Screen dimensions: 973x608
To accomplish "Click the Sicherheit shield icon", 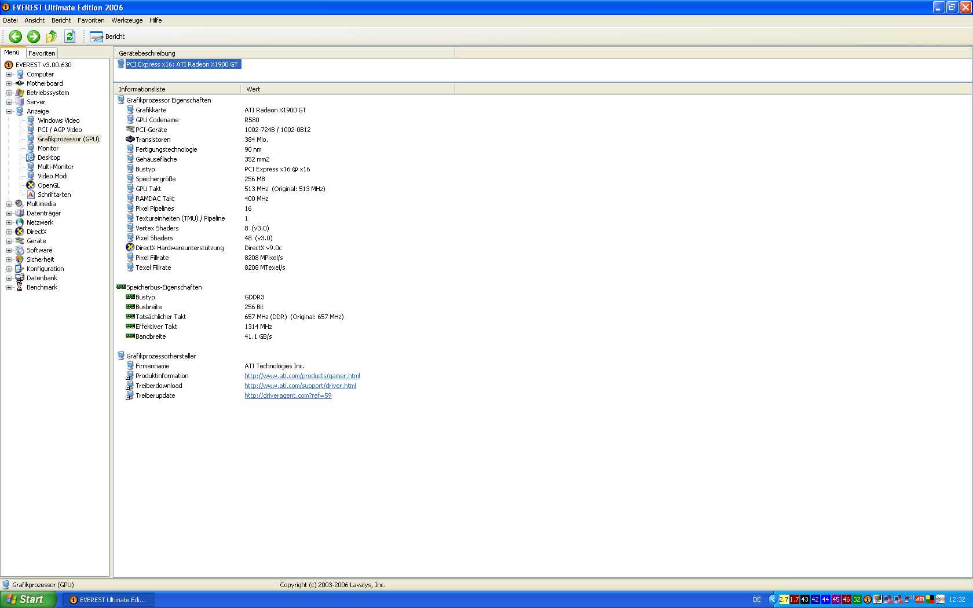I will (19, 259).
